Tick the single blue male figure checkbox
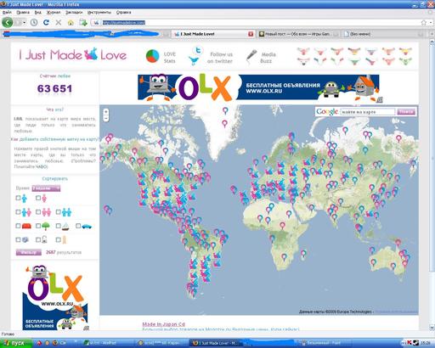Screen dimensions: 435x348 click(x=18, y=198)
